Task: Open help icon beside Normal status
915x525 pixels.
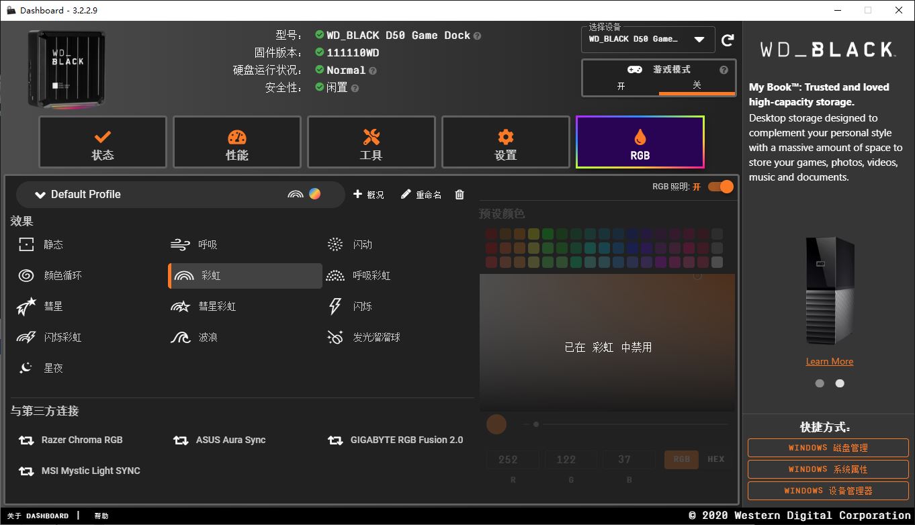Action: pyautogui.click(x=373, y=70)
